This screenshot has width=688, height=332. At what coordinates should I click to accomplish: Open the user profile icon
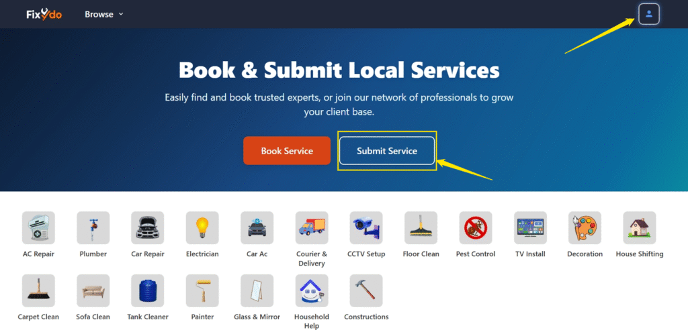[648, 14]
